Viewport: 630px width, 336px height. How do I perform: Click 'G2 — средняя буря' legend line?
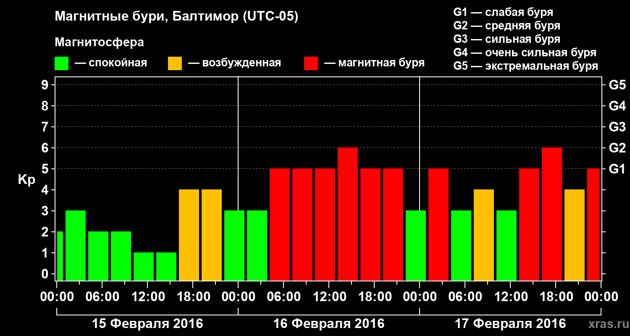(x=507, y=26)
